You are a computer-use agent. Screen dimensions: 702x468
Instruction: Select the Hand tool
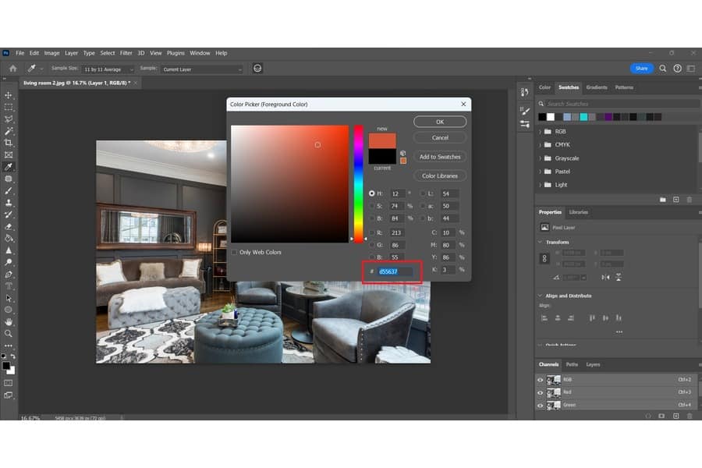(9, 322)
